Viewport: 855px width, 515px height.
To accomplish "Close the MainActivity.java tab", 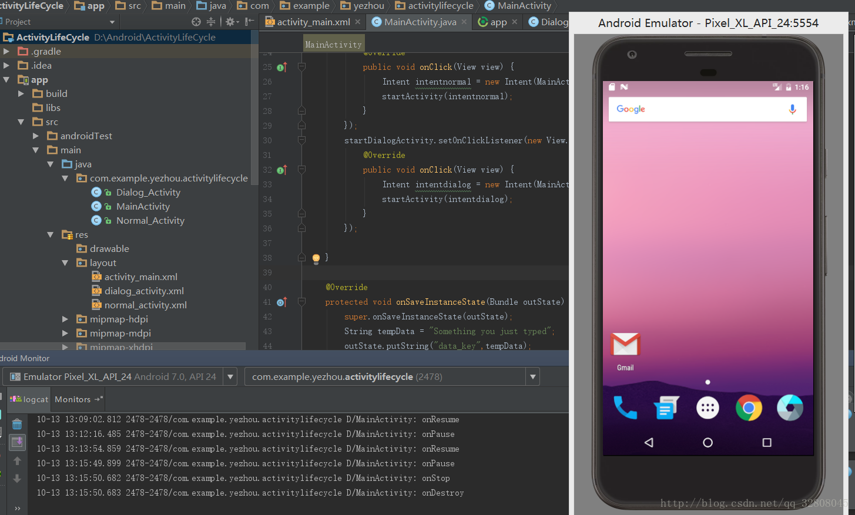I will pyautogui.click(x=464, y=22).
